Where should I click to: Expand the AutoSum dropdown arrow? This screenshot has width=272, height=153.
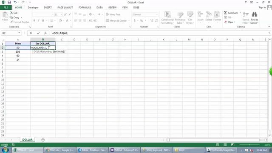[x=240, y=13]
